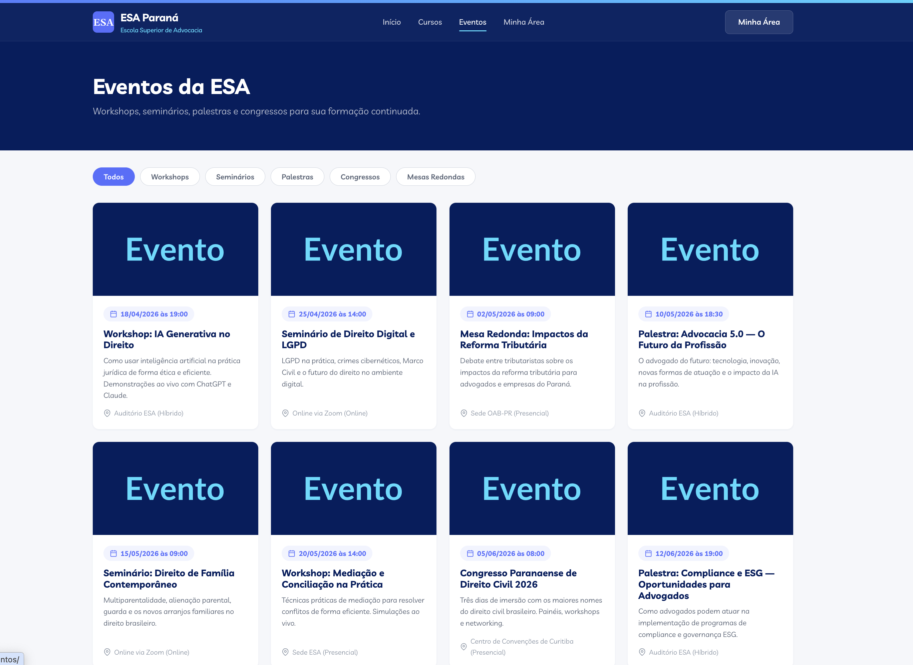Image resolution: width=913 pixels, height=665 pixels.
Task: Enable the Workshops filter
Action: (170, 177)
